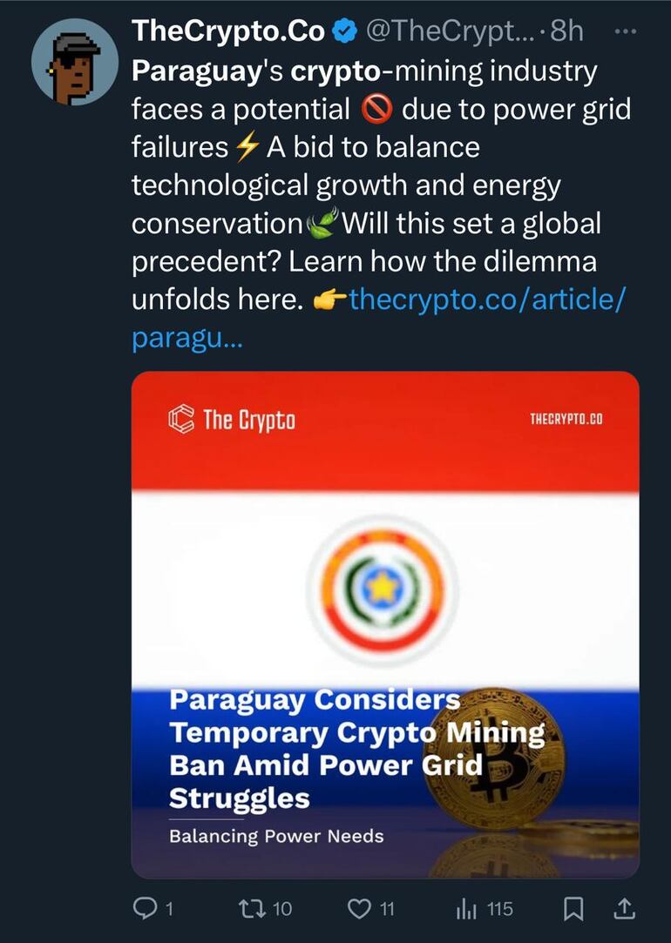
Task: Bookmark this tweet
Action: point(573,909)
